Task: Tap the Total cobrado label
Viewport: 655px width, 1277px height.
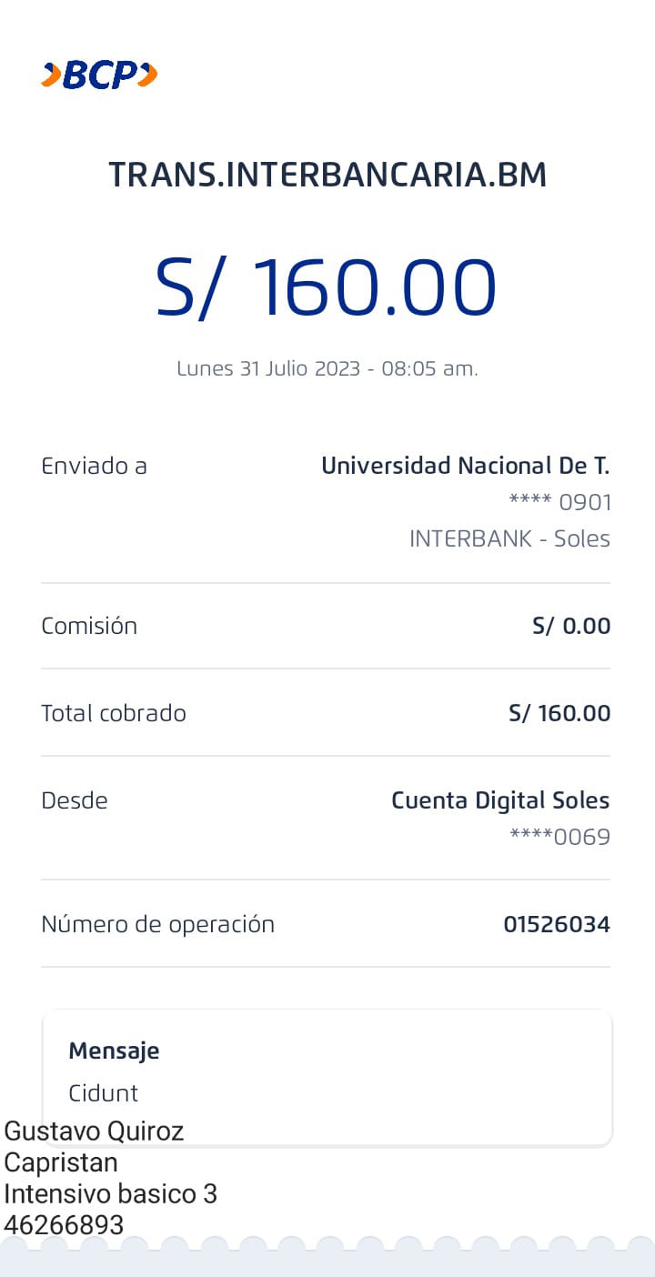Action: tap(114, 713)
